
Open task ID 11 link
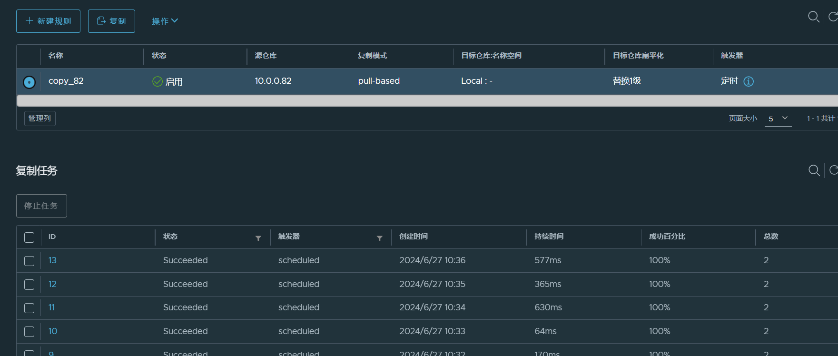[x=51, y=307]
